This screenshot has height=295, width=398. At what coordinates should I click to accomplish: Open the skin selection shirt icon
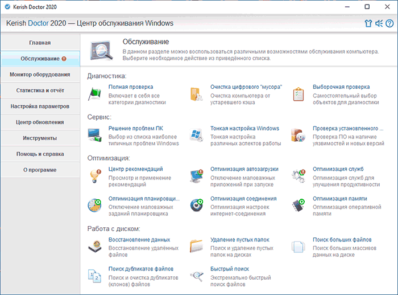[x=368, y=23]
